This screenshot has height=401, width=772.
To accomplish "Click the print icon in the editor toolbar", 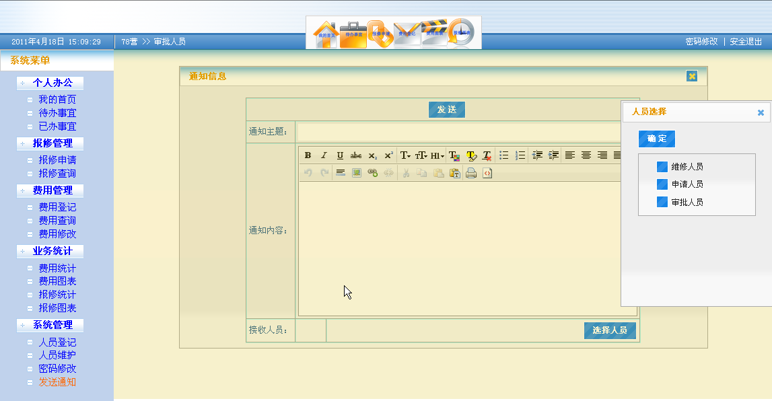I will pos(471,172).
